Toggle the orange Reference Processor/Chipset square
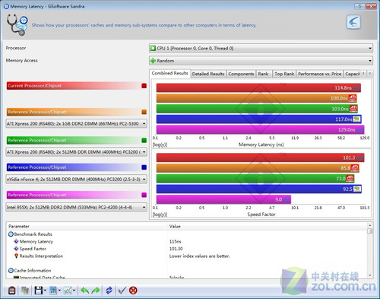Viewport: 380px width, 299px height. 144,112
